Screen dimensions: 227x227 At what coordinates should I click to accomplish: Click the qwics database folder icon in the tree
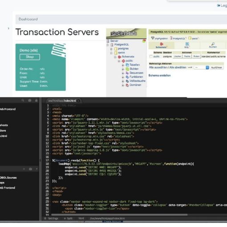[116, 53]
